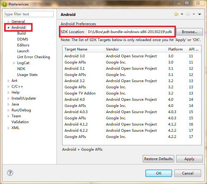Viewport: 207px width, 184px height.
Task: Select Google APIs row with API 17
Action: coord(132,137)
